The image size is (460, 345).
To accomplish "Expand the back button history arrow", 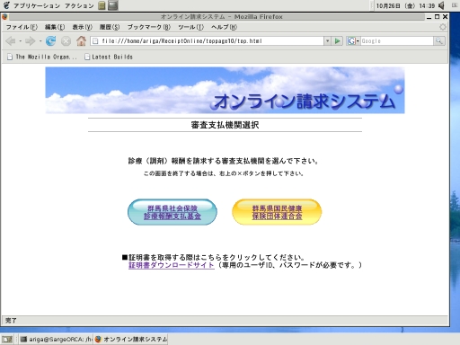I will coord(21,41).
